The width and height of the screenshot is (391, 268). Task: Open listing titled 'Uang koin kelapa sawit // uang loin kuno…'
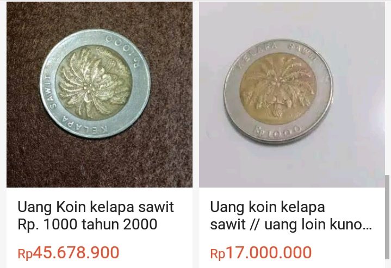click(291, 215)
